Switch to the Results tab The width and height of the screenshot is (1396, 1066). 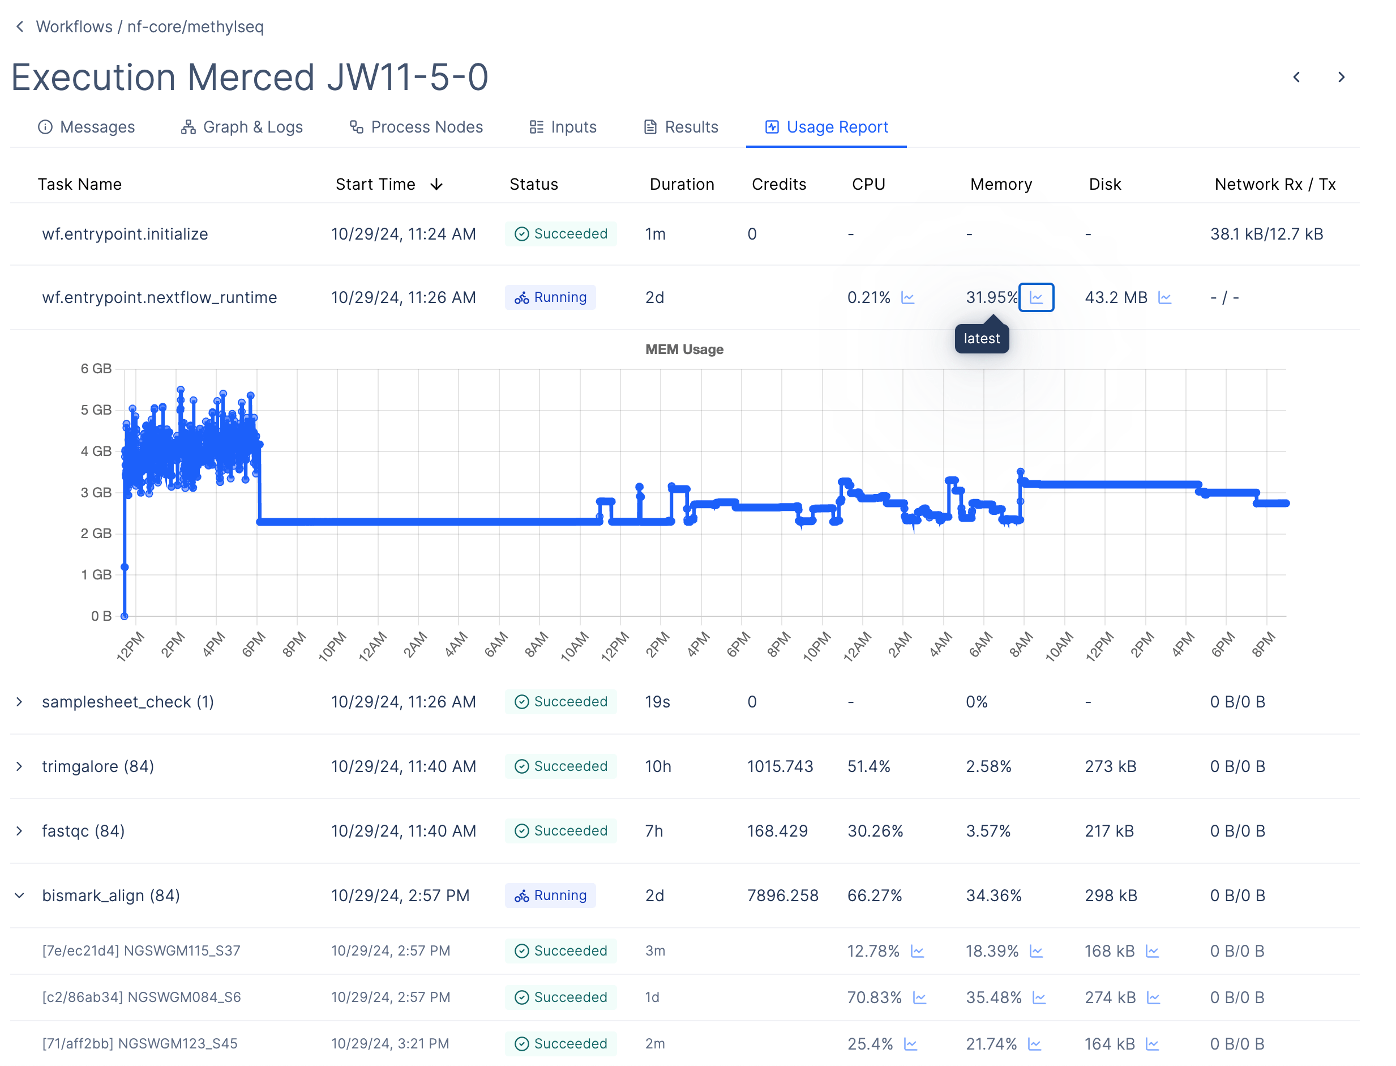(x=680, y=127)
